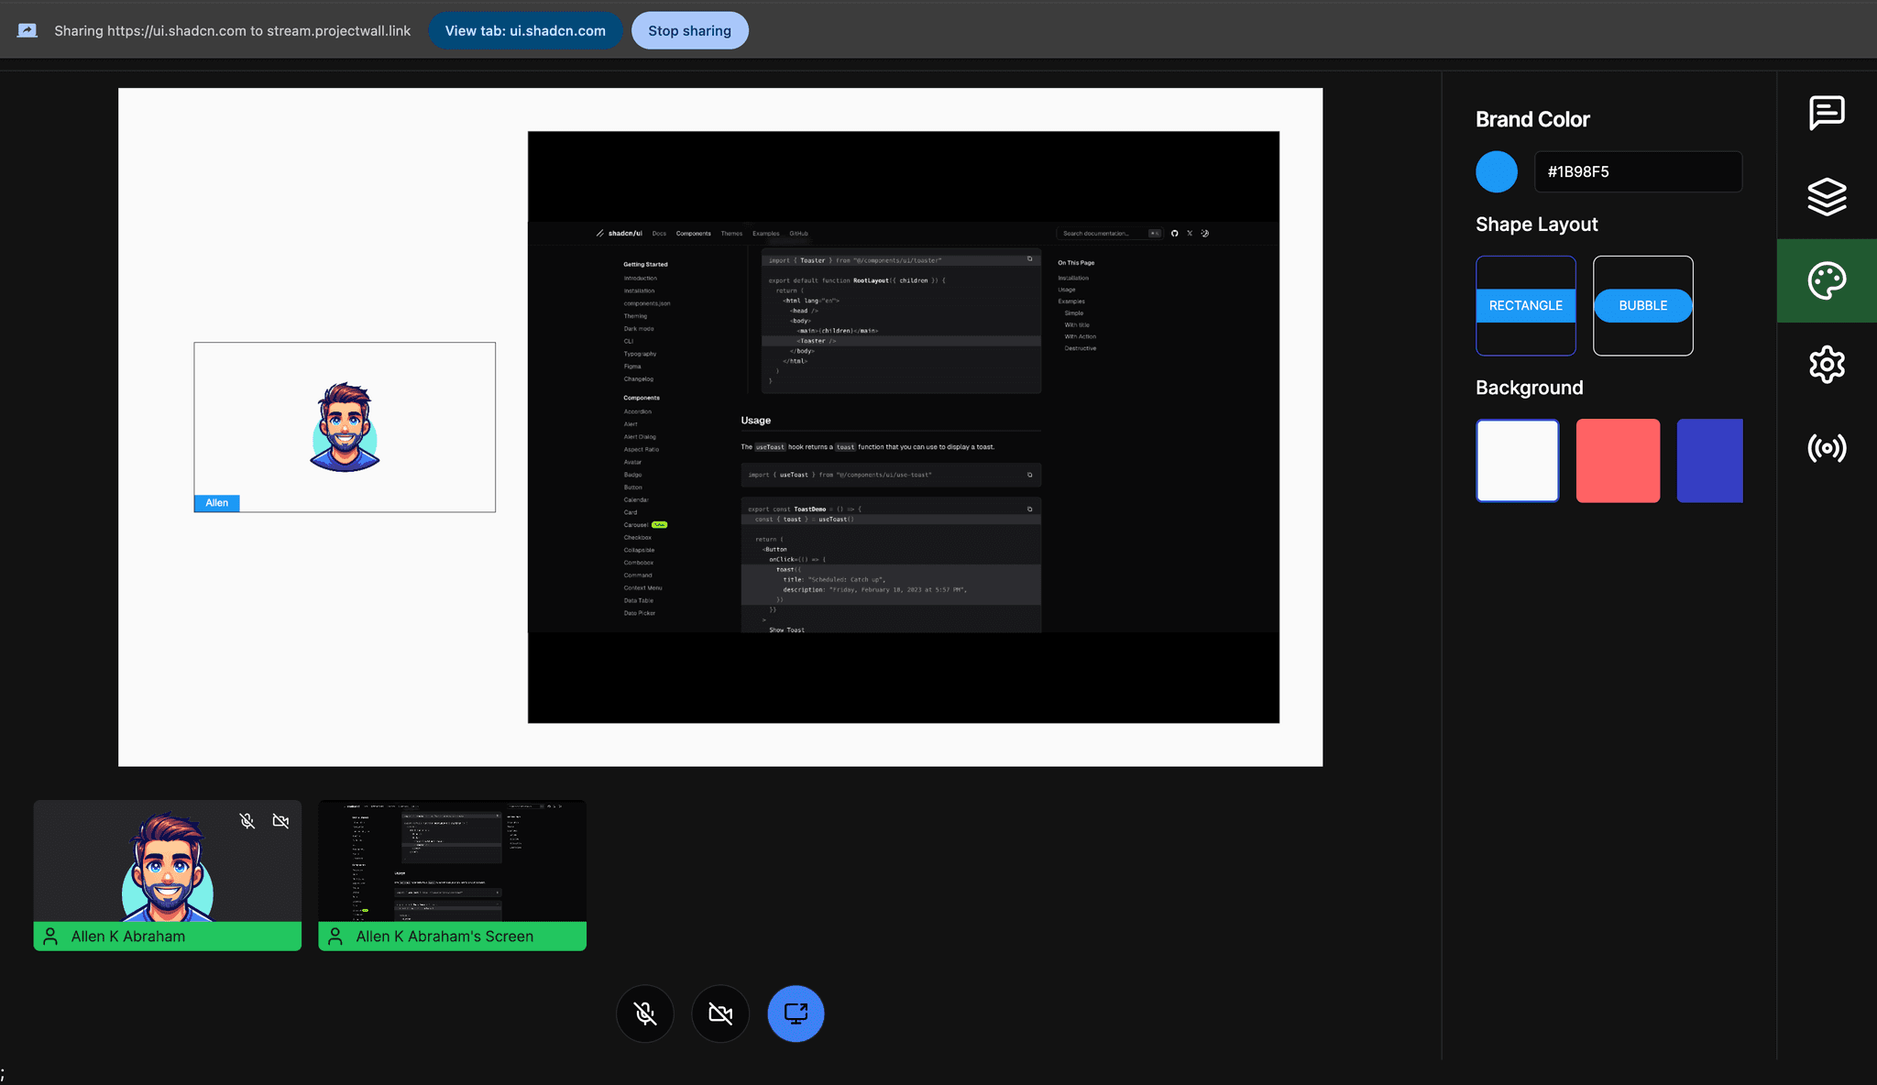
Task: Click the blue screen share control
Action: [796, 1014]
